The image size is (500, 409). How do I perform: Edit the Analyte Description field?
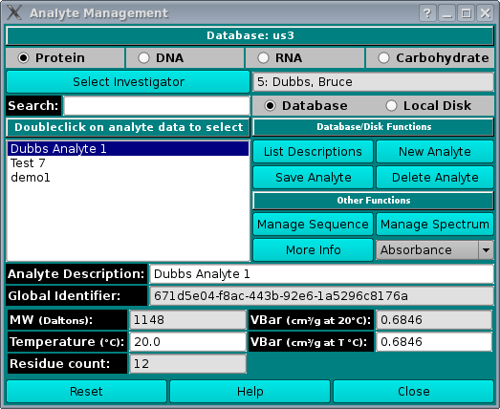coord(322,274)
